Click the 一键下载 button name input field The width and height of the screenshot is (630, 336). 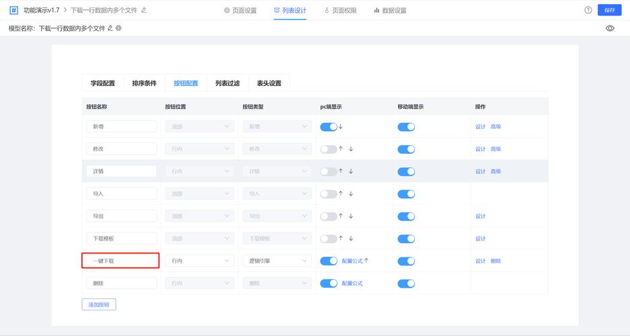pyautogui.click(x=121, y=261)
